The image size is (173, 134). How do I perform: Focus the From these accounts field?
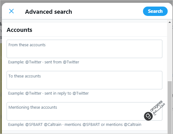pyautogui.click(x=84, y=49)
